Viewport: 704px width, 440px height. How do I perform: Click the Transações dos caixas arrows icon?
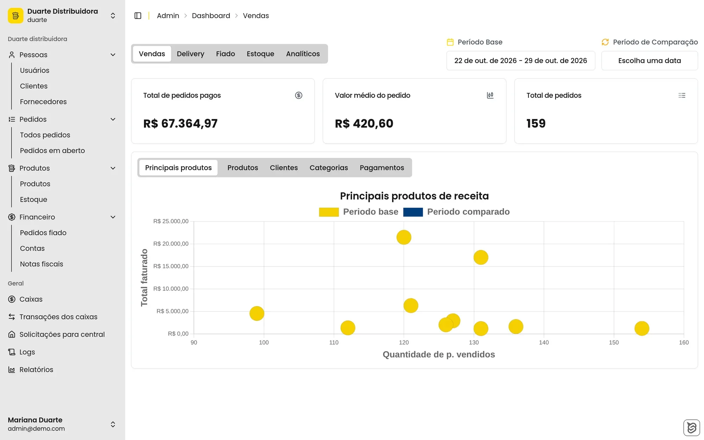click(x=12, y=317)
